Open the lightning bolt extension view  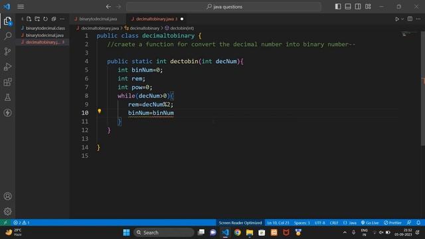(x=7, y=113)
